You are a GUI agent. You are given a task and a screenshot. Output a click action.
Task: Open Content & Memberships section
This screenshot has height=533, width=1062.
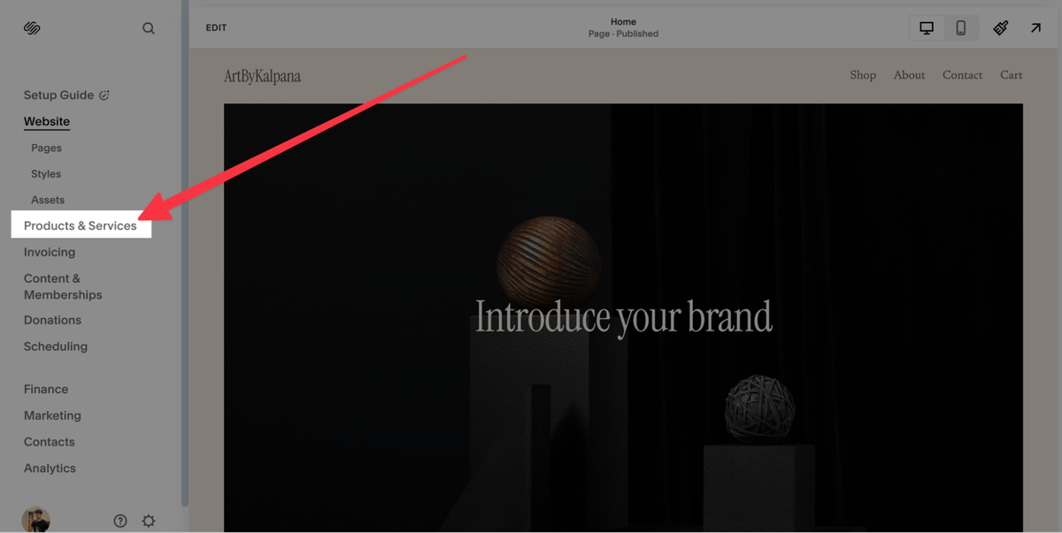pos(63,286)
